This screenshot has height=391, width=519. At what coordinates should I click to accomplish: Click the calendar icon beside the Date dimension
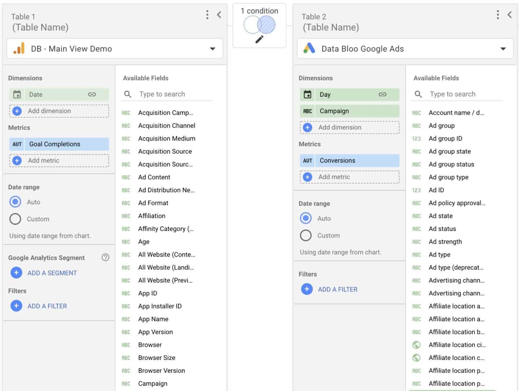pos(17,94)
